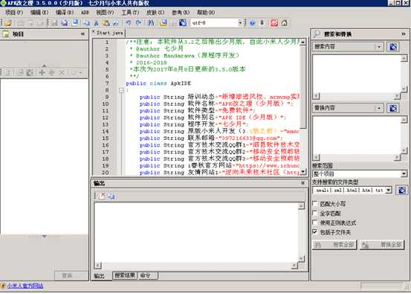Click the 输出 panel header pin arrow
This screenshot has height=294, width=411.
tap(302, 183)
